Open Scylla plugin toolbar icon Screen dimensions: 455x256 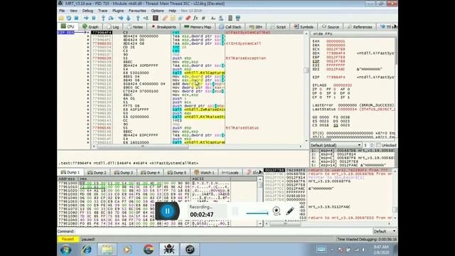(156, 18)
